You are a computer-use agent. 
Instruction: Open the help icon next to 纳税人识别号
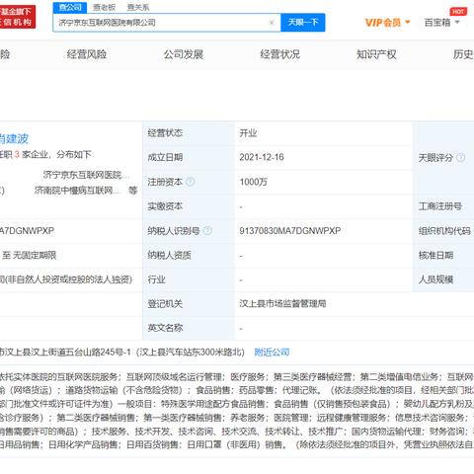[207, 231]
